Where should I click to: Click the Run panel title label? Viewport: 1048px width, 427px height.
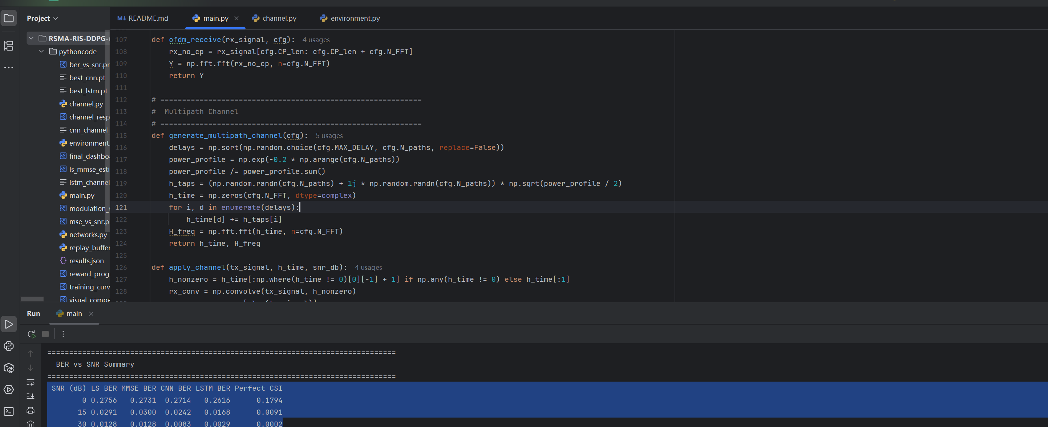coord(33,314)
